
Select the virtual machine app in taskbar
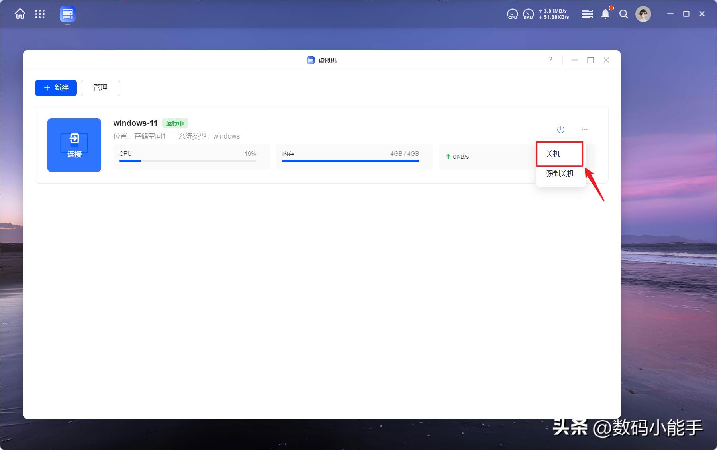click(x=68, y=15)
